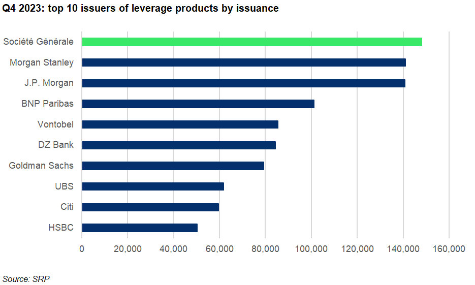Select the Goldman Sachs label

[41, 166]
